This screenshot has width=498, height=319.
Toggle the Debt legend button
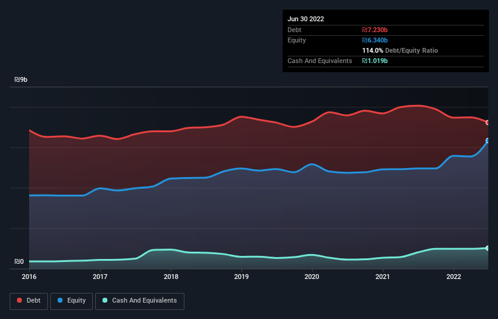coord(29,301)
